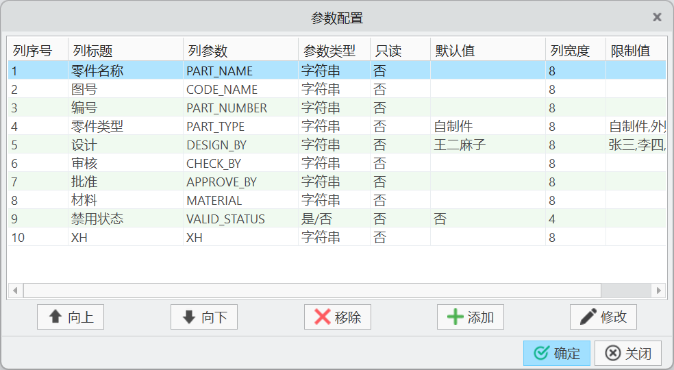Viewport: 674px width, 370px height.
Task: Confirm with the 确定 button
Action: [557, 354]
